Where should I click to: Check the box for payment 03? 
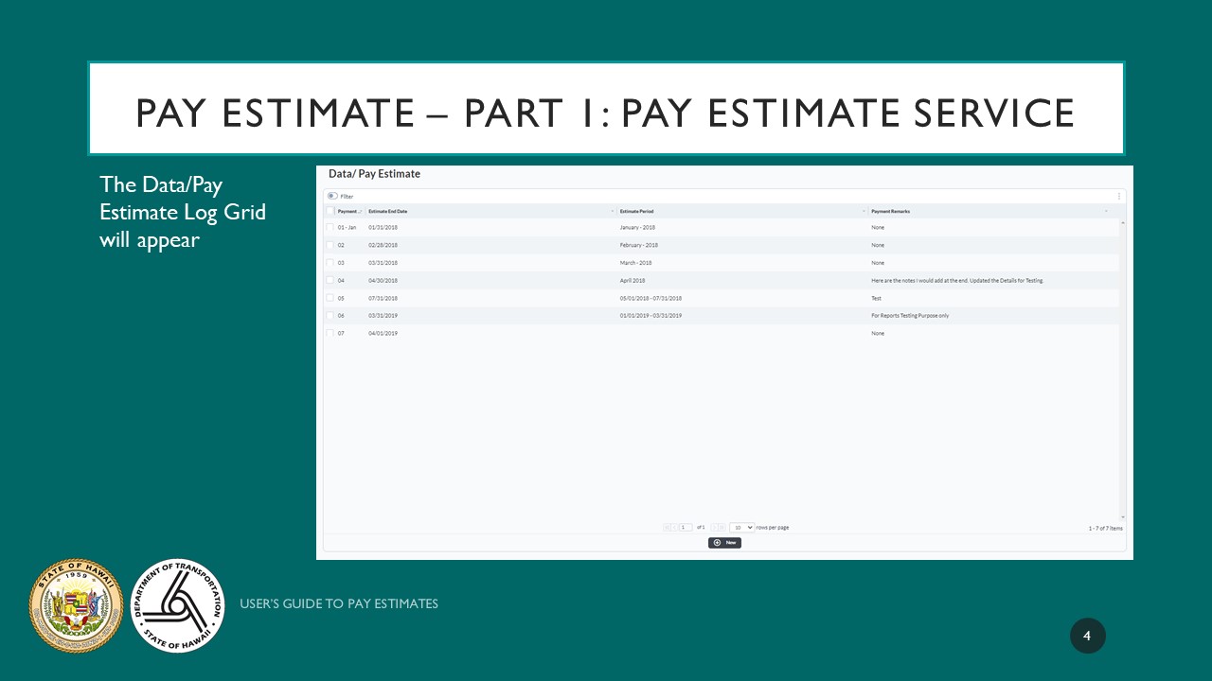(330, 263)
